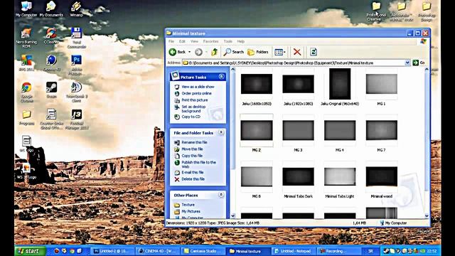Select Total Commander desktop icon

[x=76, y=38]
